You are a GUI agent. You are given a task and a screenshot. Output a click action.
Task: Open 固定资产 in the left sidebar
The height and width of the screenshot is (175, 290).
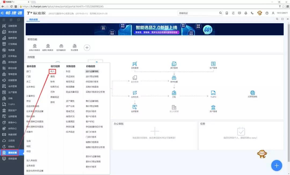point(12,110)
